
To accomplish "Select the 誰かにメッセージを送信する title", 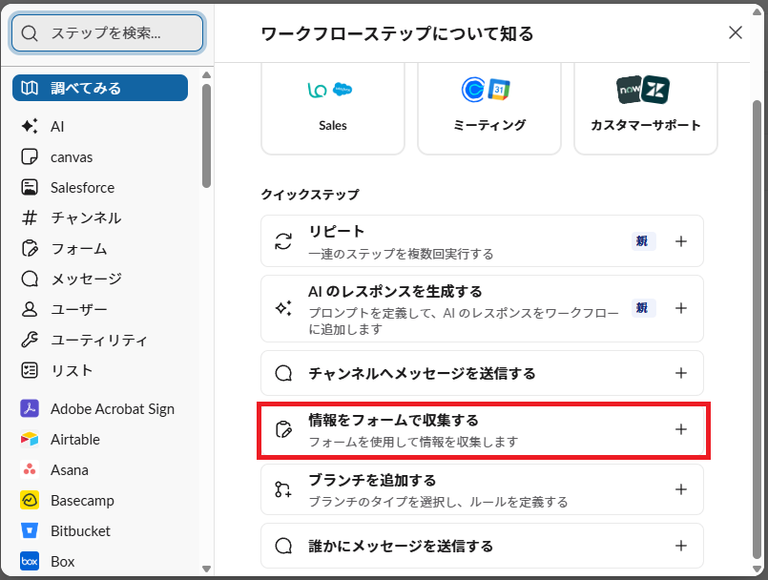I will (401, 546).
